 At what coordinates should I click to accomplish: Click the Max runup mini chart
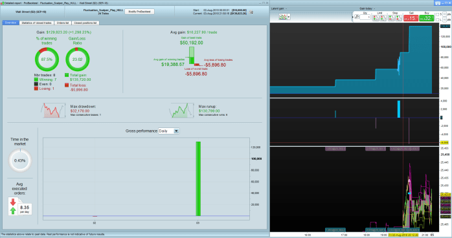point(181,110)
